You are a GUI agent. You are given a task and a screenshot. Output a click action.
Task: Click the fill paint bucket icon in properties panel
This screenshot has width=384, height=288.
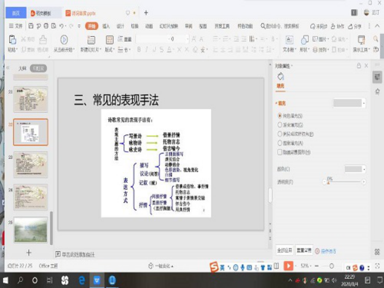[x=281, y=77]
